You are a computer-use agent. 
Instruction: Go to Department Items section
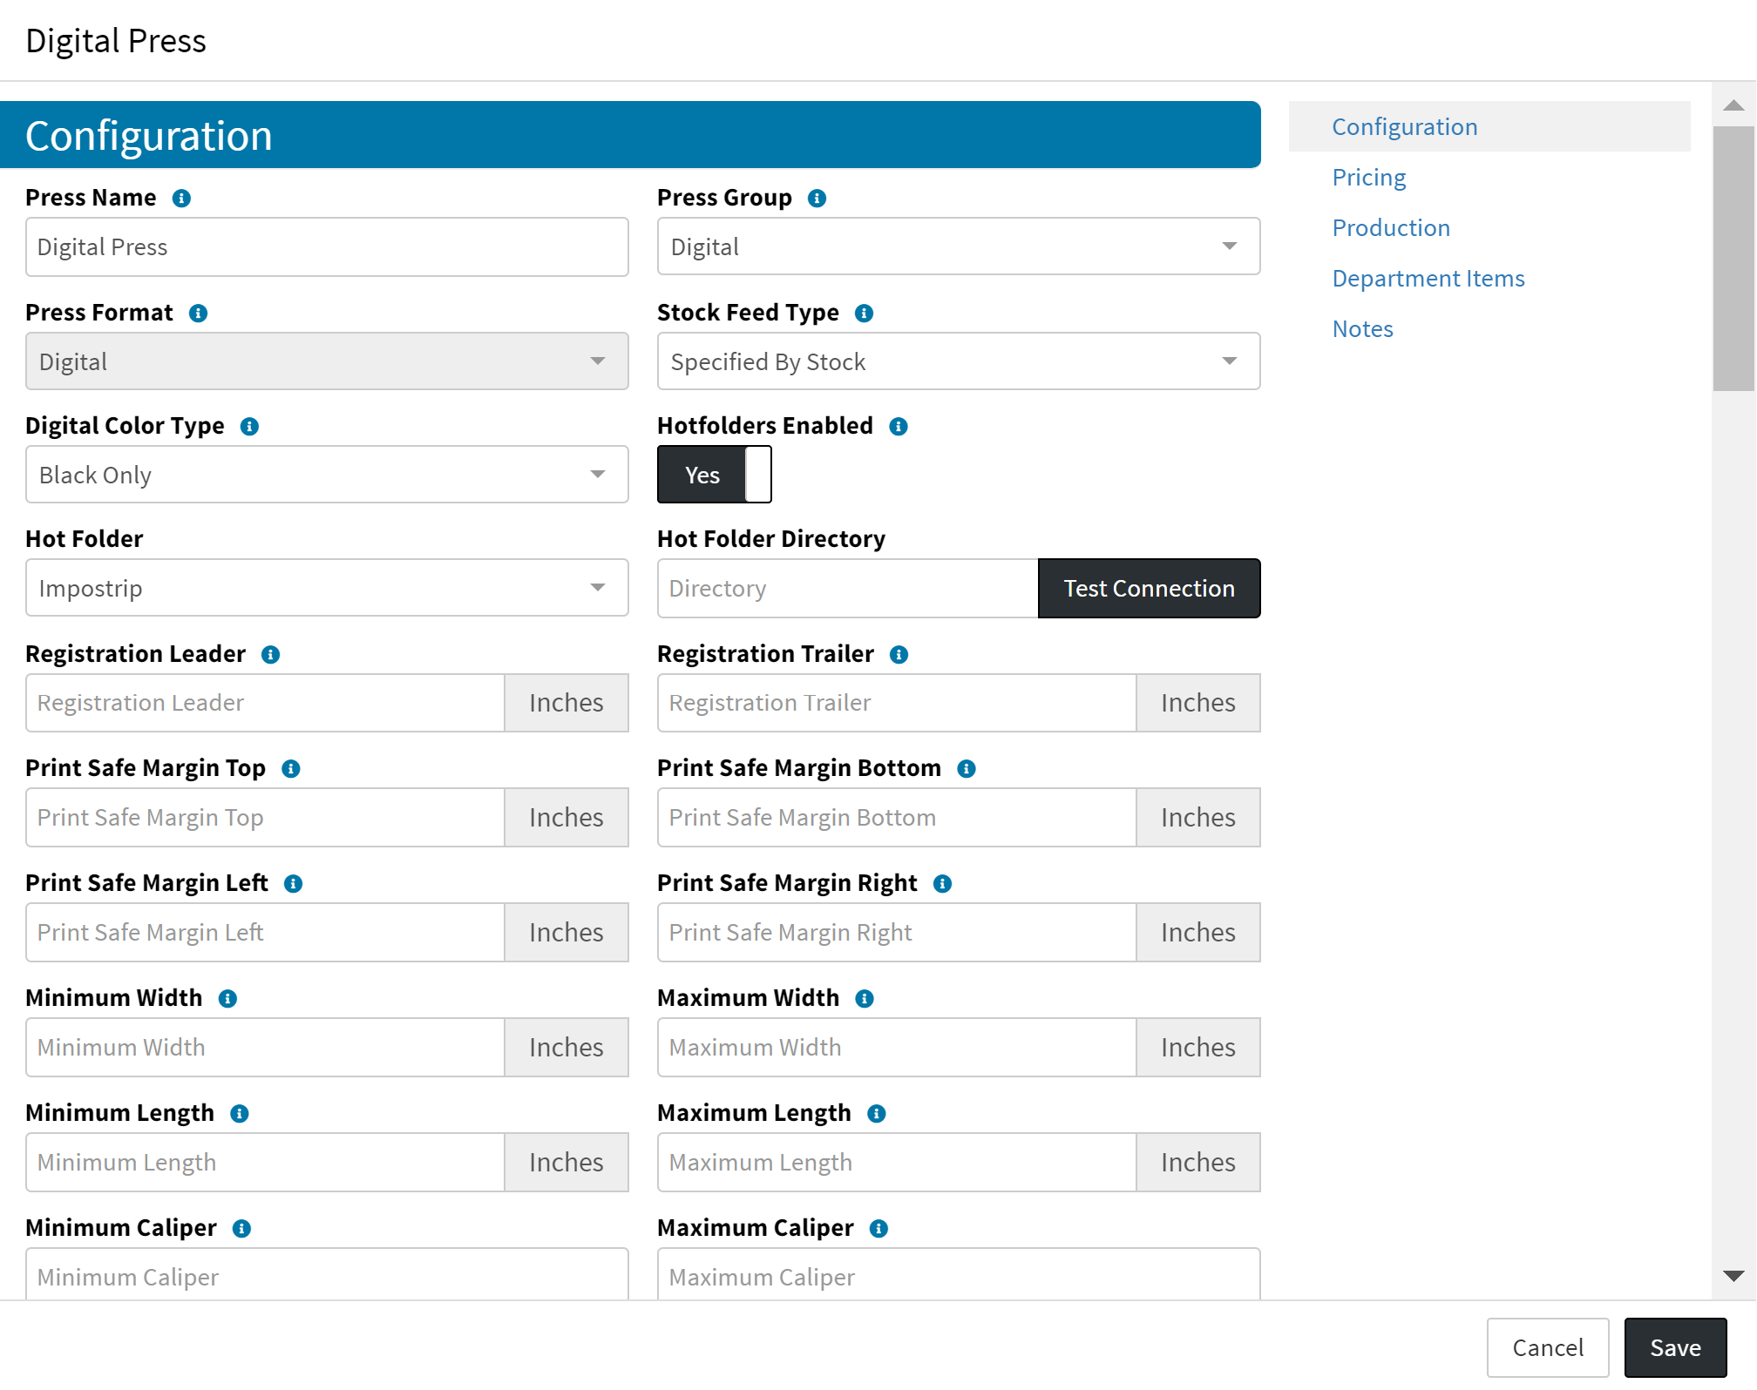click(1428, 279)
